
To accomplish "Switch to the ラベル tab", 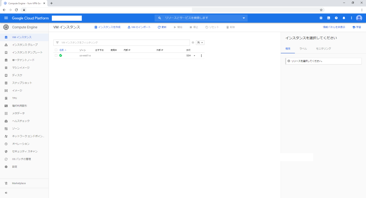I will coord(303,49).
